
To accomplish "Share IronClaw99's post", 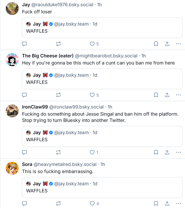I will [167, 152].
